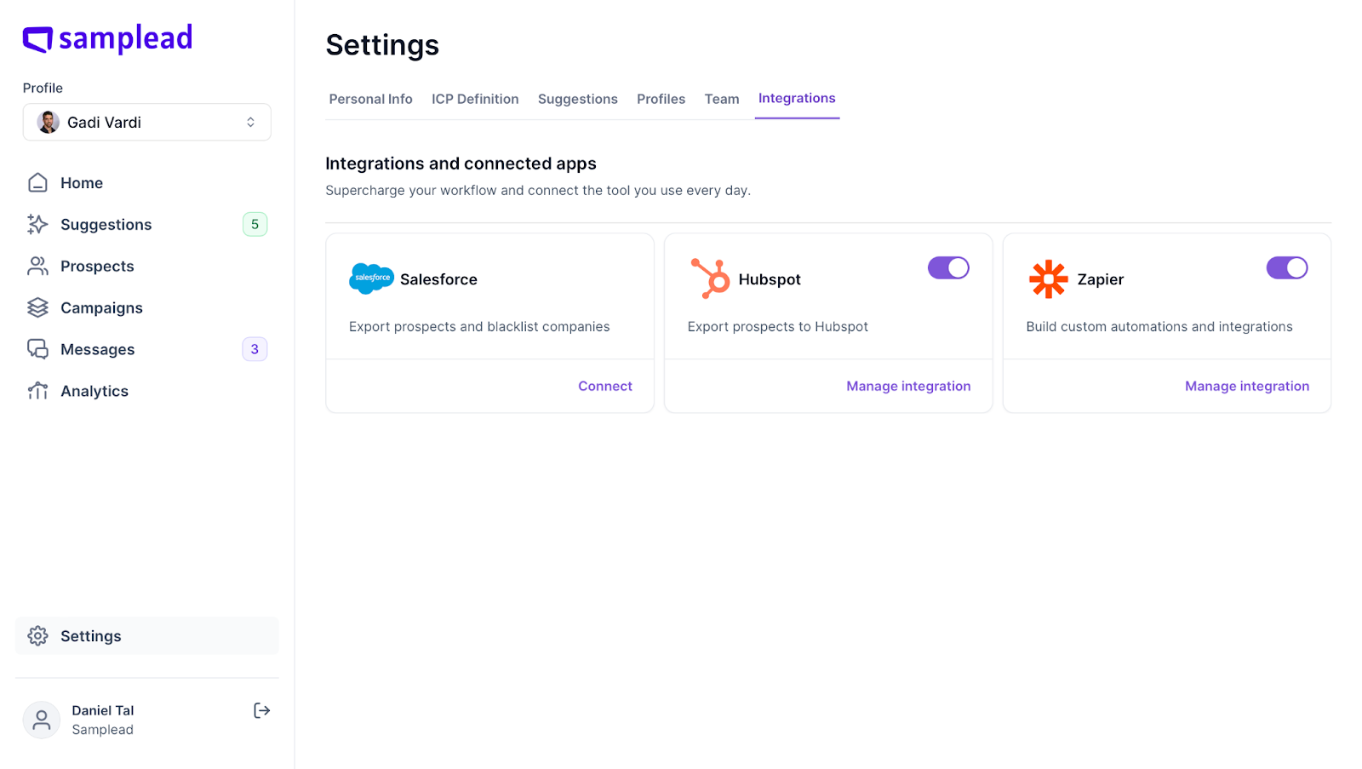This screenshot has height=769, width=1362.
Task: Open the Gadi Vardi profile dropdown
Action: (147, 122)
